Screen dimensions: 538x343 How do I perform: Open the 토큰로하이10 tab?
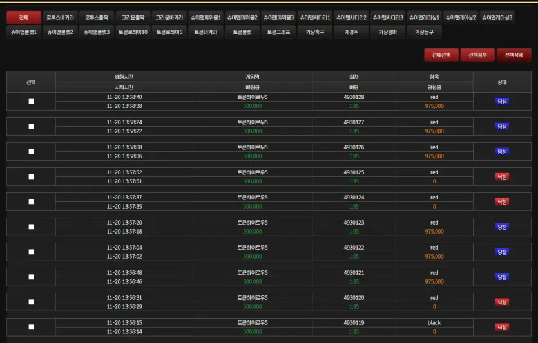coord(133,32)
